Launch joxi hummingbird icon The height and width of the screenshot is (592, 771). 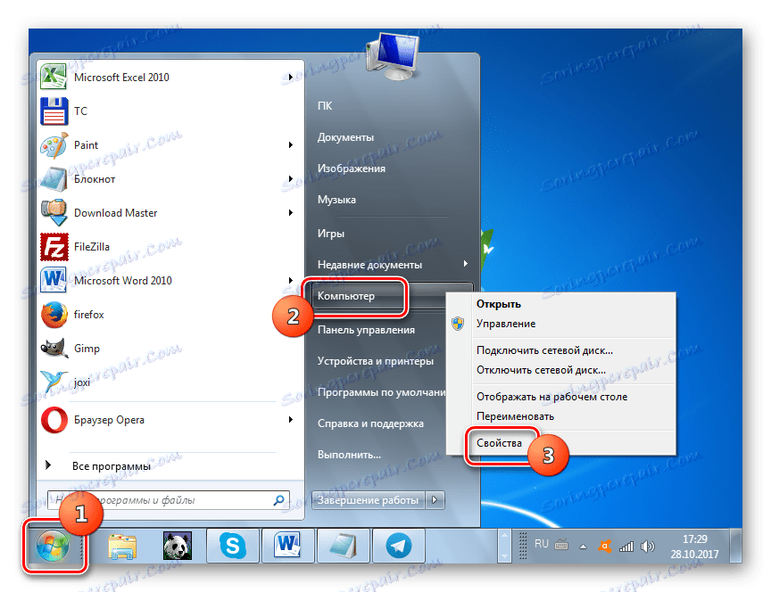pos(54,382)
